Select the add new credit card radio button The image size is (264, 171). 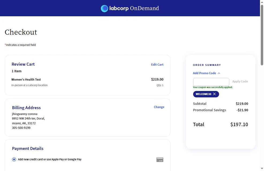tap(14, 160)
